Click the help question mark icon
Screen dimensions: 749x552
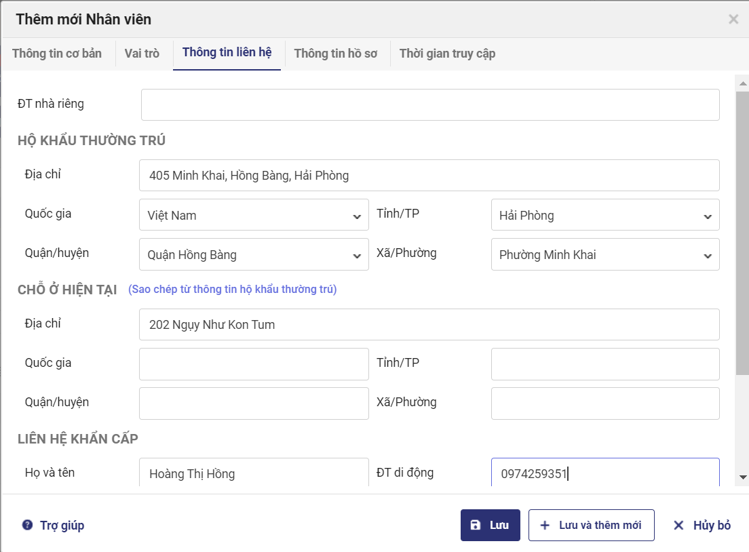tap(27, 526)
